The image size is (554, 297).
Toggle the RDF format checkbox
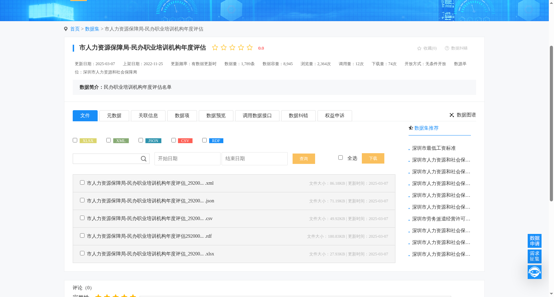(204, 140)
